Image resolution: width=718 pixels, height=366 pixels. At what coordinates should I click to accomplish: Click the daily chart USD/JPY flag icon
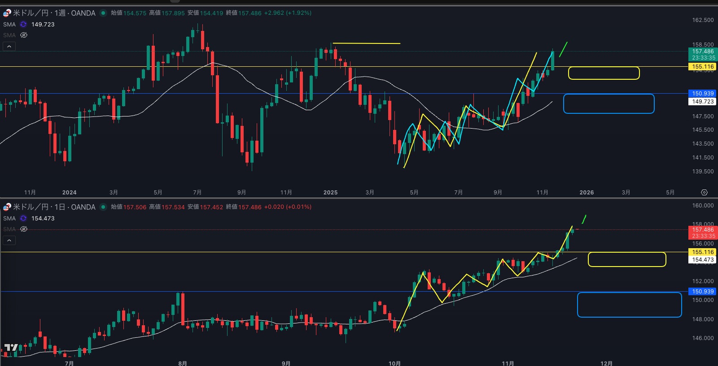(7, 207)
